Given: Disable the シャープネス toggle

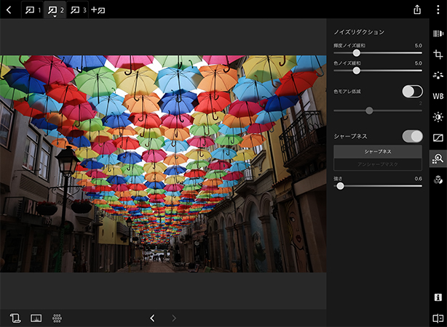Looking at the screenshot, I should pyautogui.click(x=412, y=136).
